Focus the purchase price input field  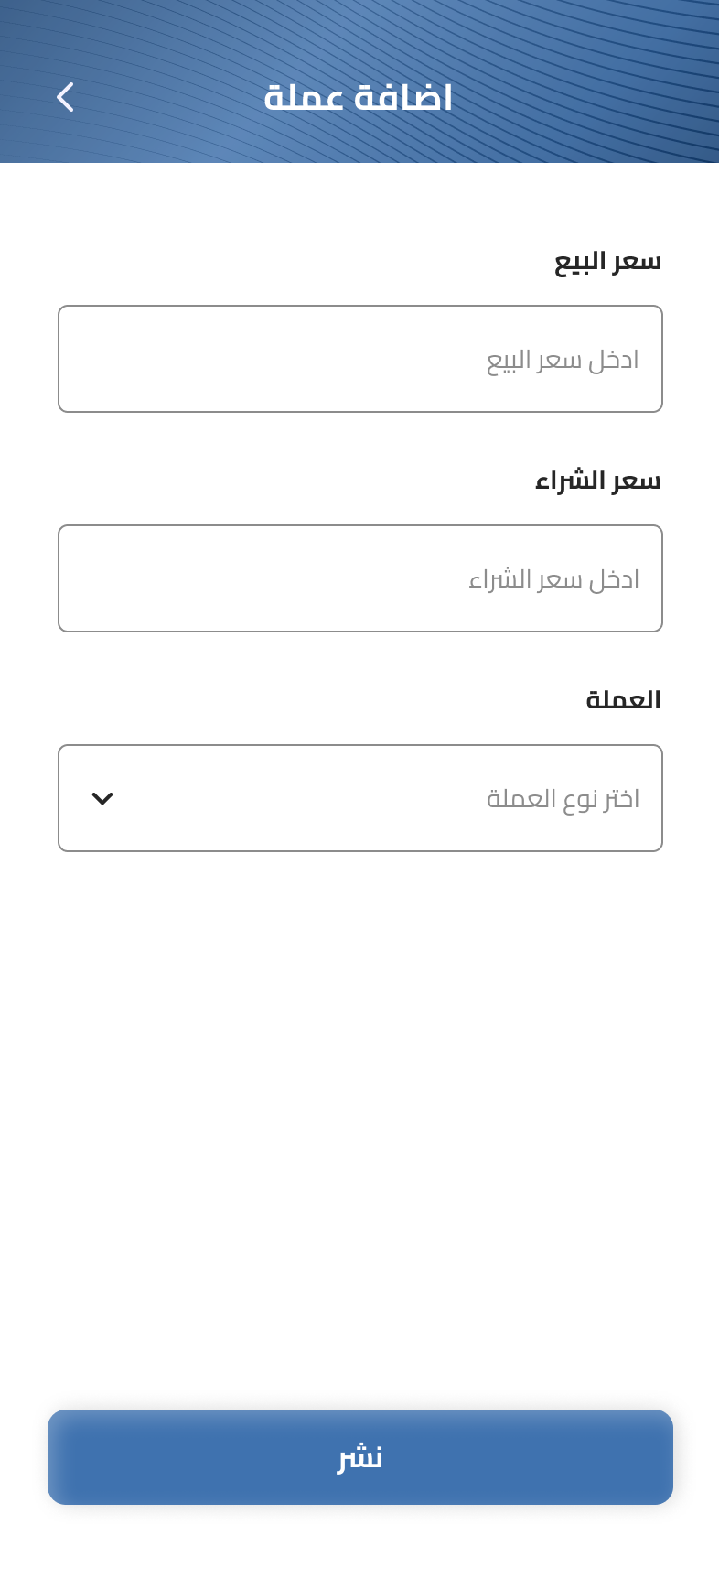coord(360,578)
